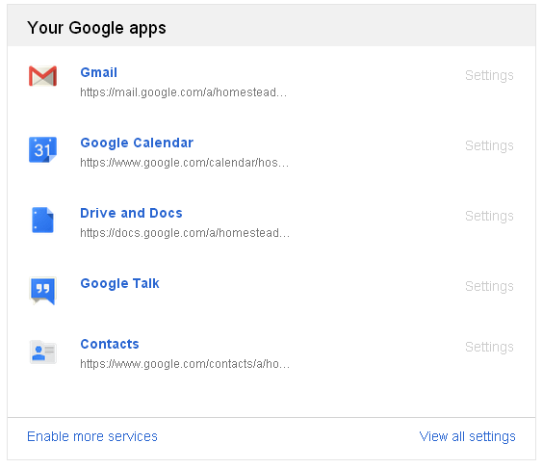
Task: Open Settings for Gmail
Action: point(489,75)
